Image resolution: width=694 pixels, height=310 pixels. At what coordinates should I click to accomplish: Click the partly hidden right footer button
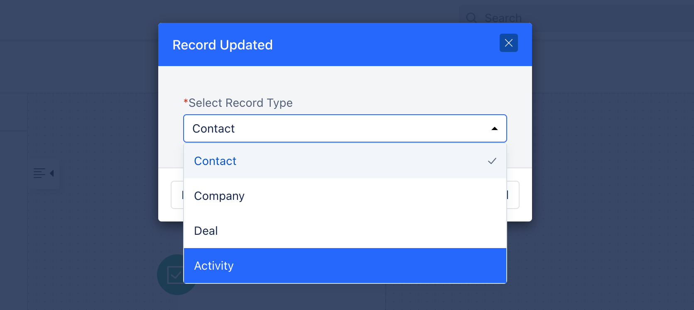tap(513, 195)
